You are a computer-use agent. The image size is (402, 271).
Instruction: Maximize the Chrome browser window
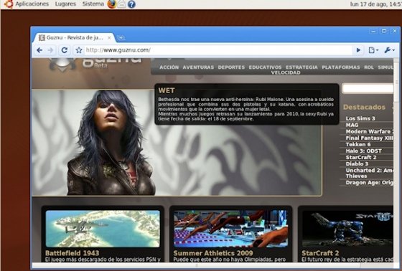point(384,32)
